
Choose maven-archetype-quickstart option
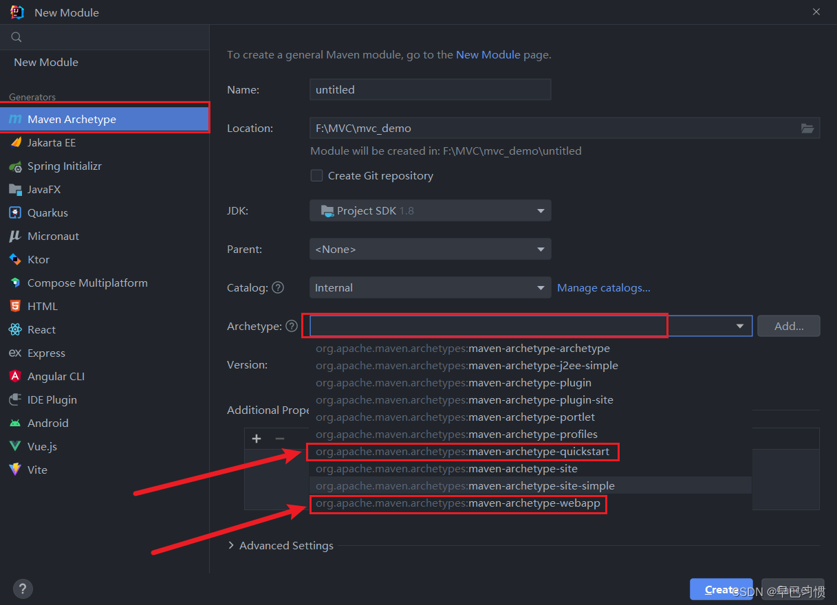(x=530, y=452)
